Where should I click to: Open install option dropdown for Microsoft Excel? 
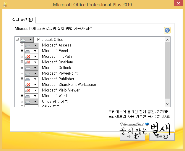point(31,51)
